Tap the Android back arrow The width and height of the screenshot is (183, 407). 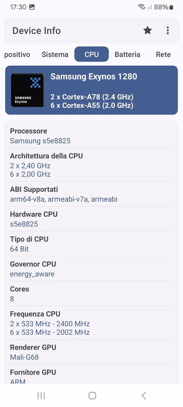(143, 396)
